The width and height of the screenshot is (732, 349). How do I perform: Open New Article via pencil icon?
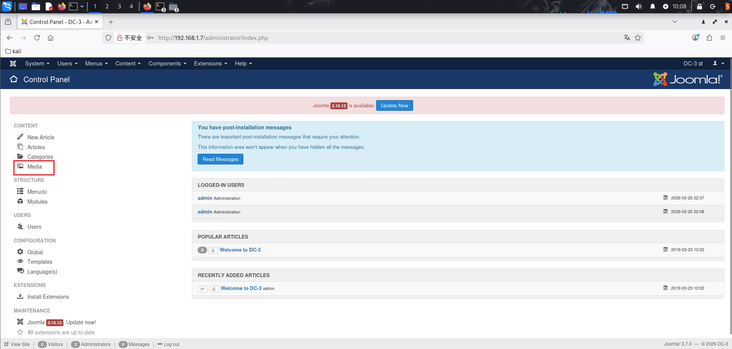tap(20, 137)
